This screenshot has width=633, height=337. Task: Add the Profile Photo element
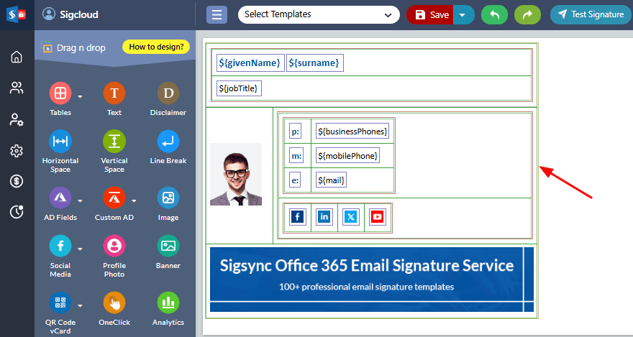[x=114, y=246]
